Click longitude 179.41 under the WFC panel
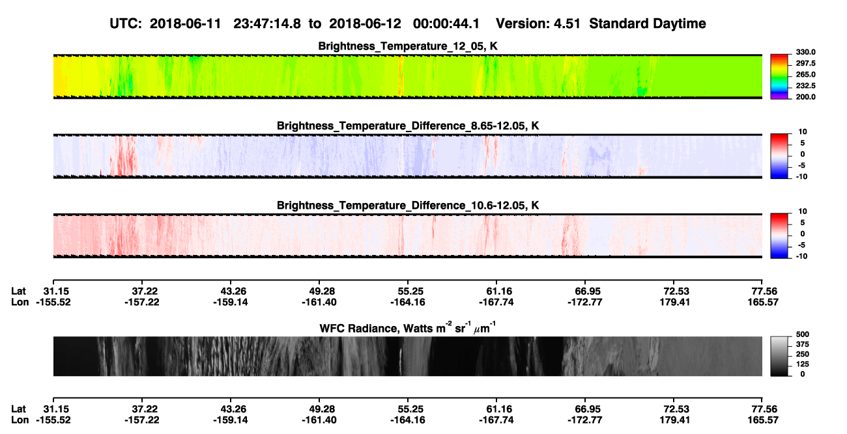The width and height of the screenshot is (847, 434). (x=676, y=420)
